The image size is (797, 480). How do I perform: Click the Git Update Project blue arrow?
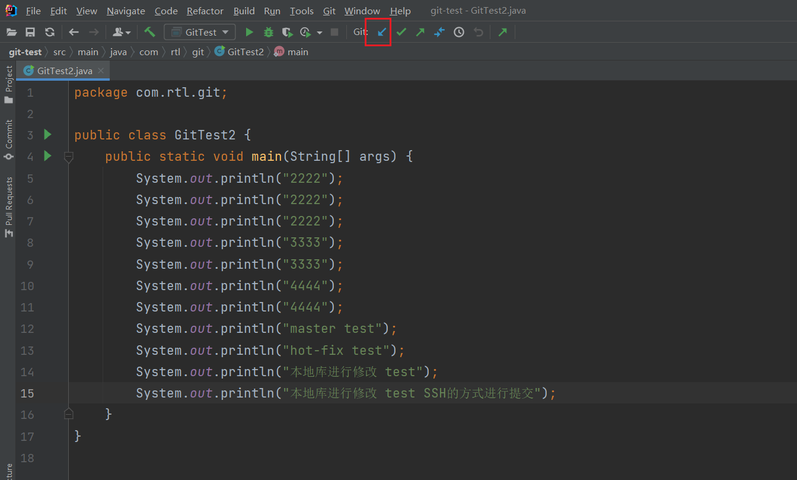(382, 32)
